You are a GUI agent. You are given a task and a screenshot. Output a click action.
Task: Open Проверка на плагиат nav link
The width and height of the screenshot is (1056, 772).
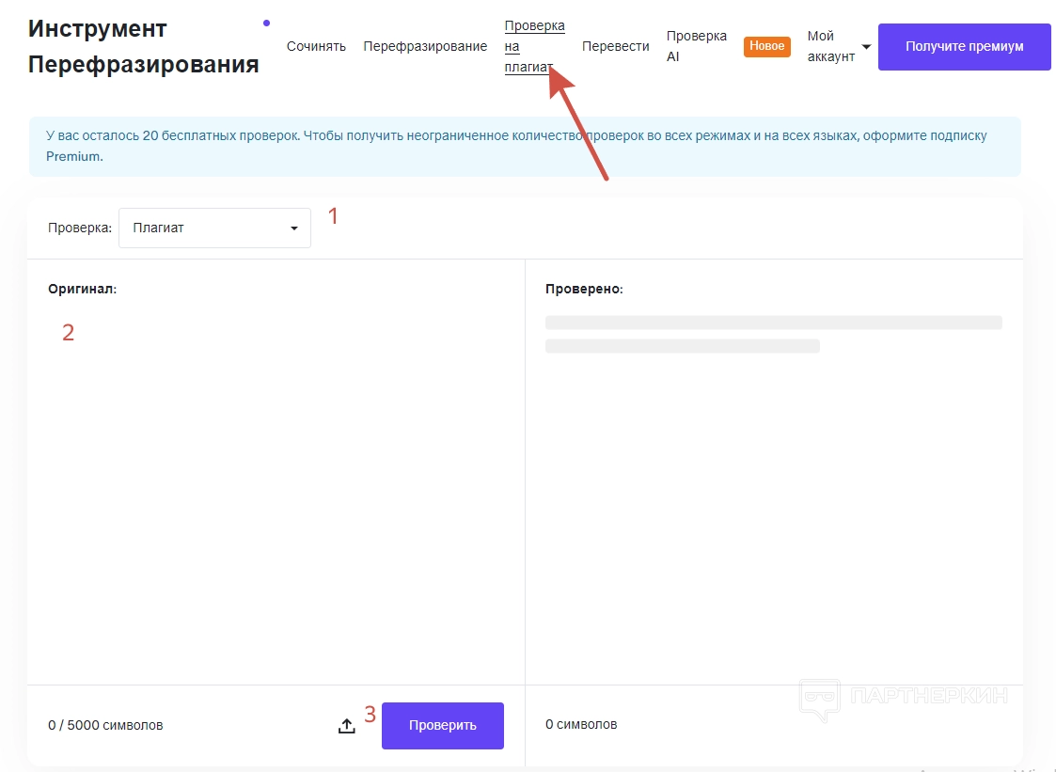(x=535, y=46)
